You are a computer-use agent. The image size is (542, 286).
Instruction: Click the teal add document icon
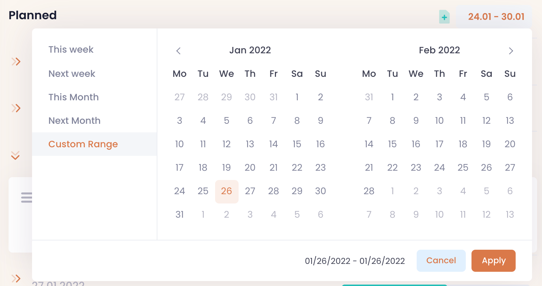444,17
